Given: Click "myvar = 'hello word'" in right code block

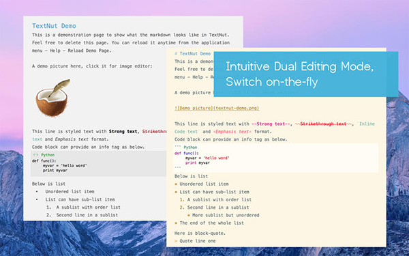Looking at the screenshot, I should tap(207, 158).
